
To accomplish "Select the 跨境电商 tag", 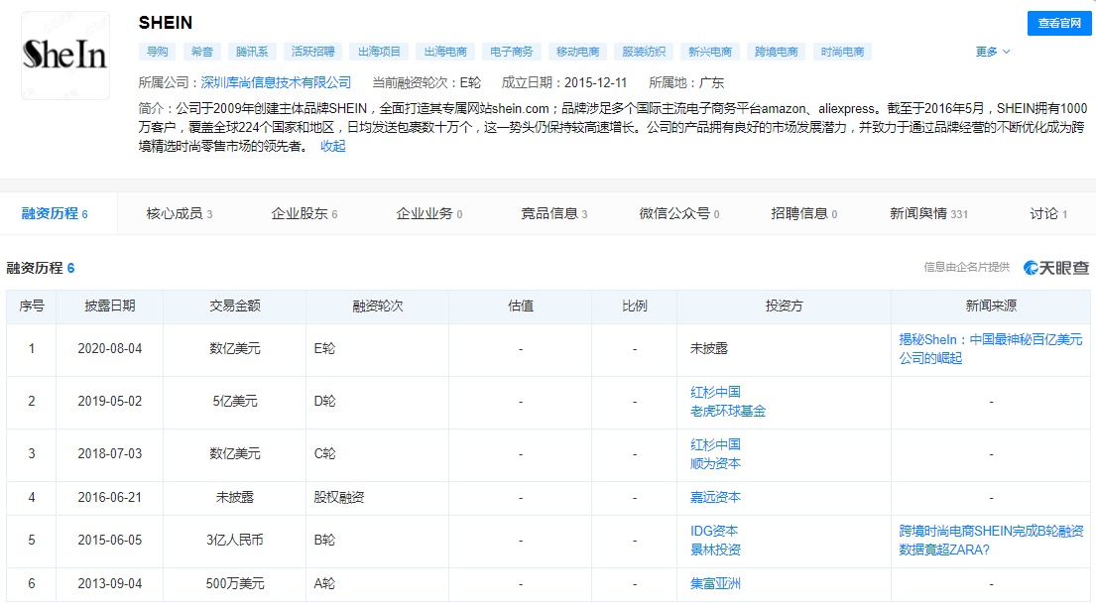I will (x=776, y=52).
